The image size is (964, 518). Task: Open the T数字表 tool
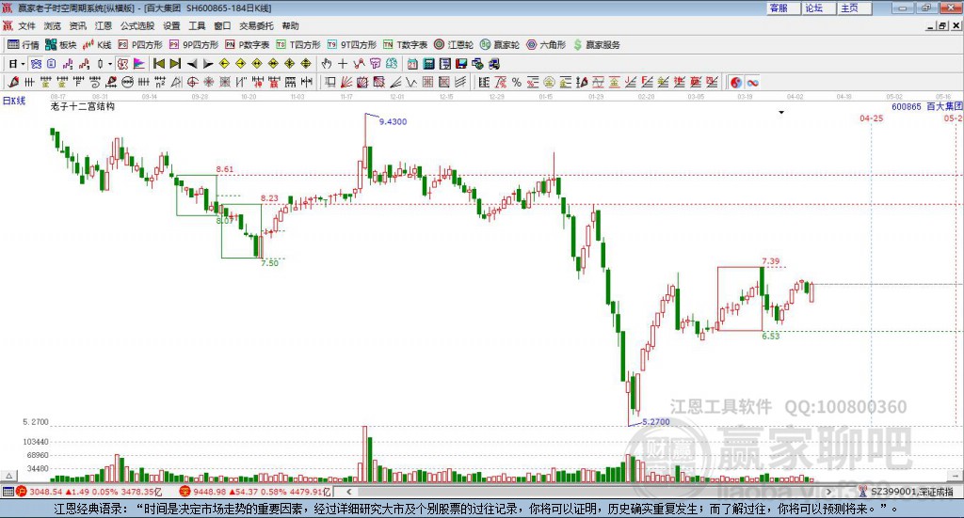pos(405,45)
